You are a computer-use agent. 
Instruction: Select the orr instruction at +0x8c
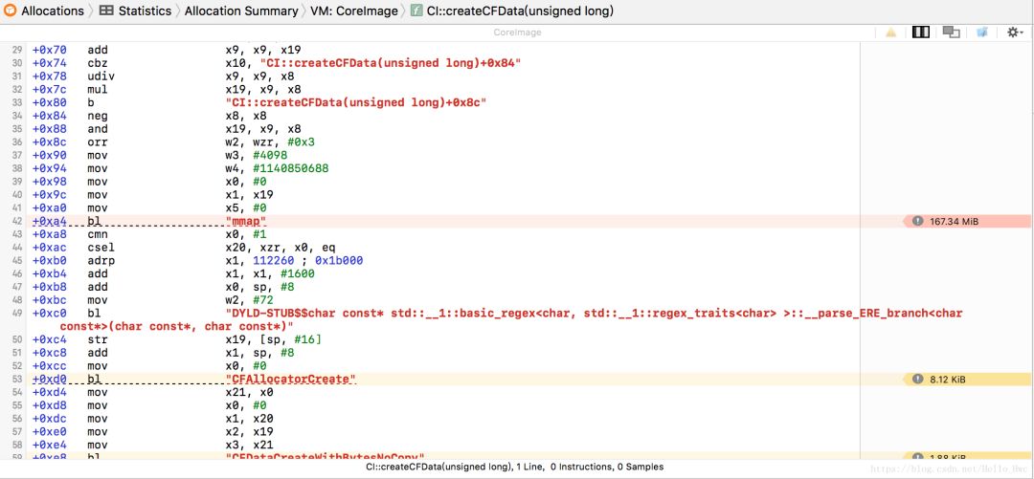[98, 142]
